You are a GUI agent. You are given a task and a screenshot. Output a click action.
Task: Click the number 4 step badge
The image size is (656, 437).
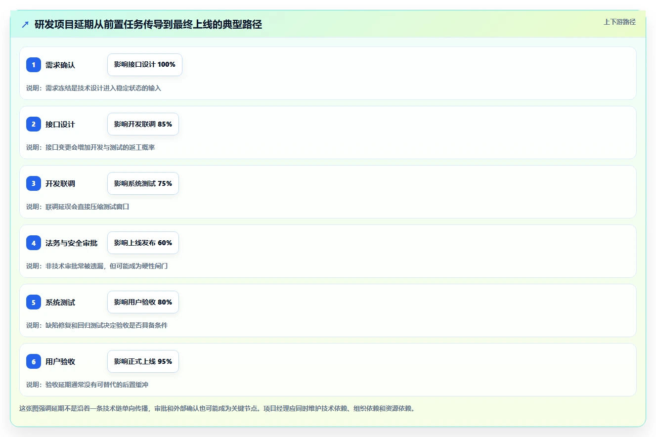34,243
